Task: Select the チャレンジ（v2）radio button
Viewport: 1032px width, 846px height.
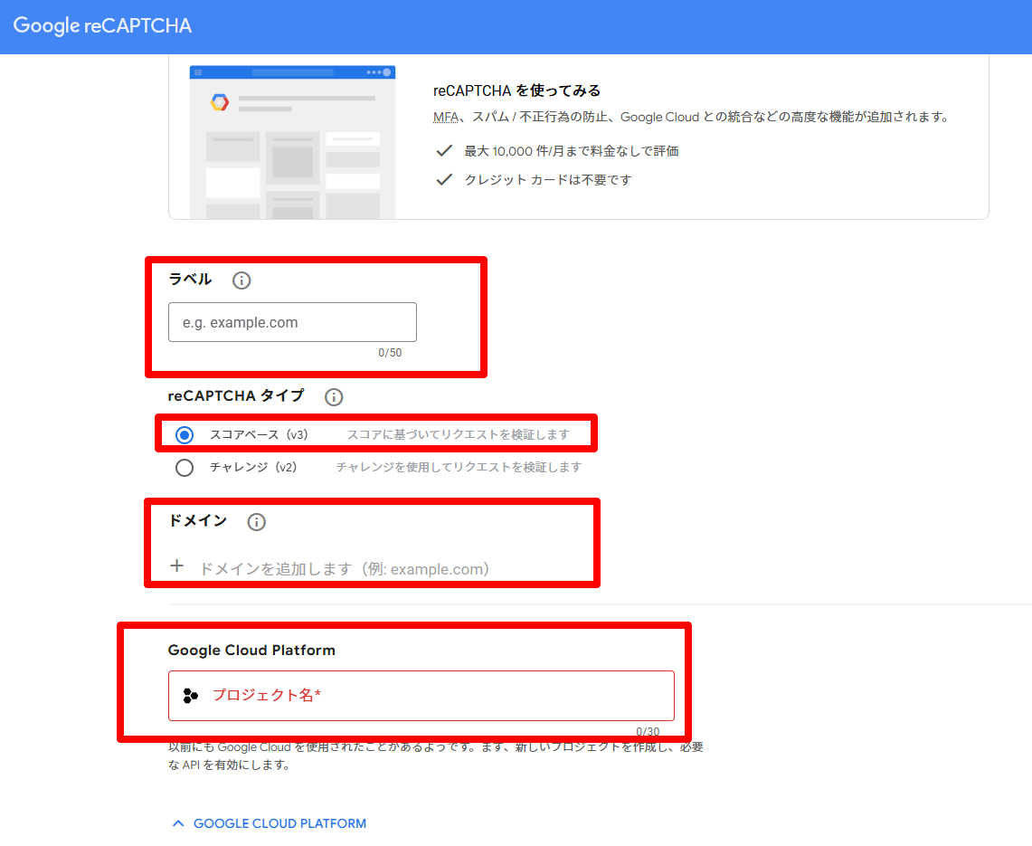Action: 185,468
